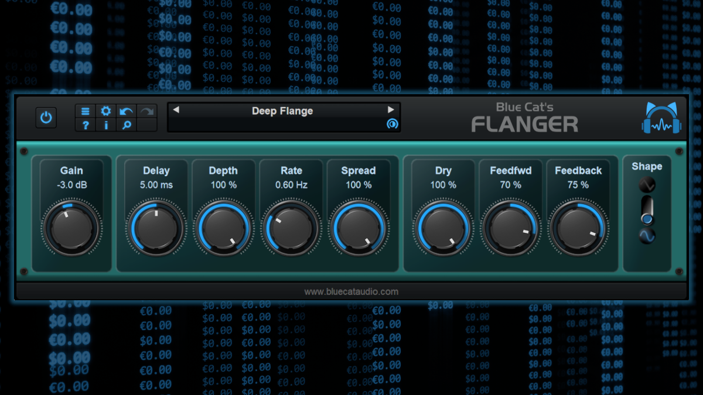Toggle the plugin power bypass button

pyautogui.click(x=46, y=118)
